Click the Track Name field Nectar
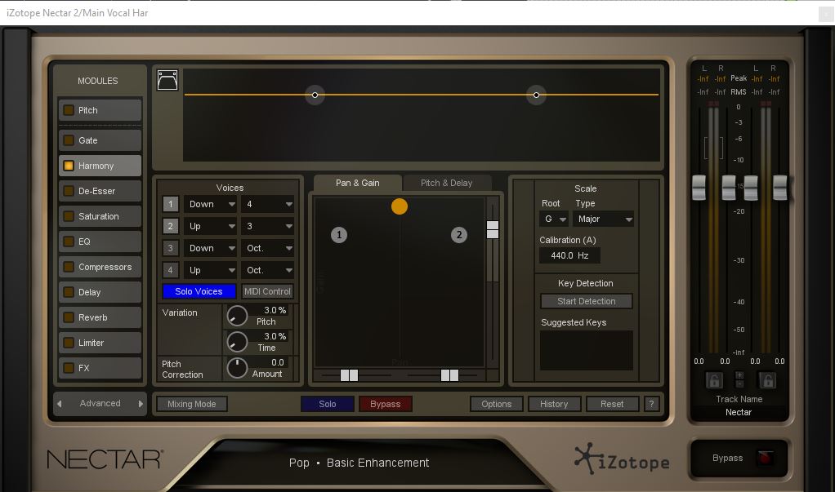Image resolution: width=835 pixels, height=492 pixels. (x=739, y=412)
